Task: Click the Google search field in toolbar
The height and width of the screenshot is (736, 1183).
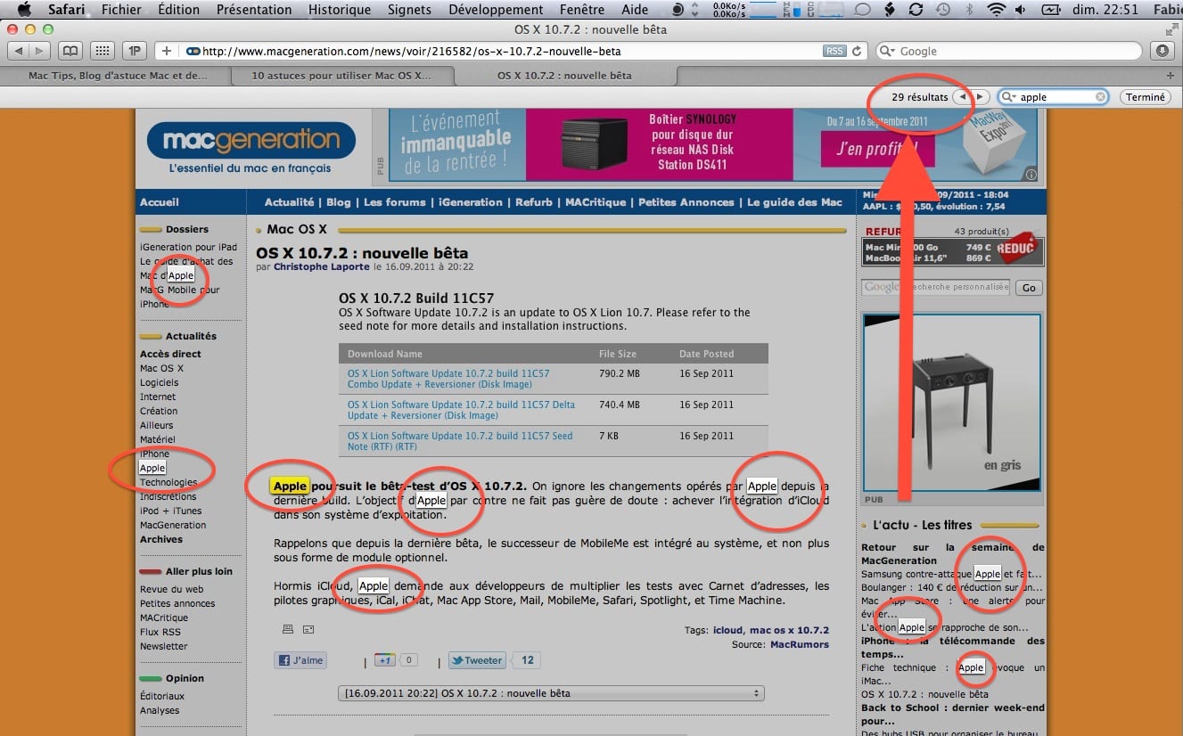Action: point(1010,51)
